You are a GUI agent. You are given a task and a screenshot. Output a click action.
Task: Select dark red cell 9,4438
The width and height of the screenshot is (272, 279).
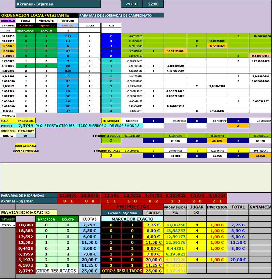[26, 248]
